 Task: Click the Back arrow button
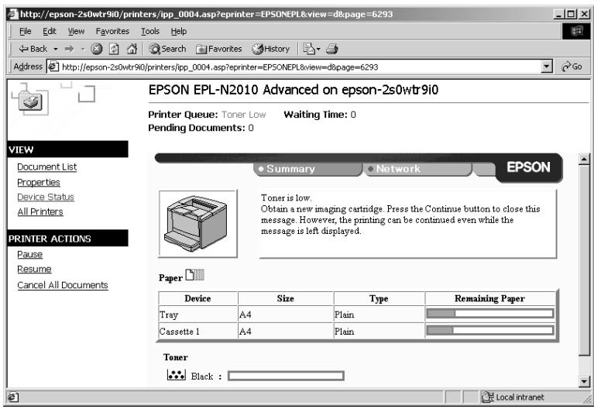point(33,49)
